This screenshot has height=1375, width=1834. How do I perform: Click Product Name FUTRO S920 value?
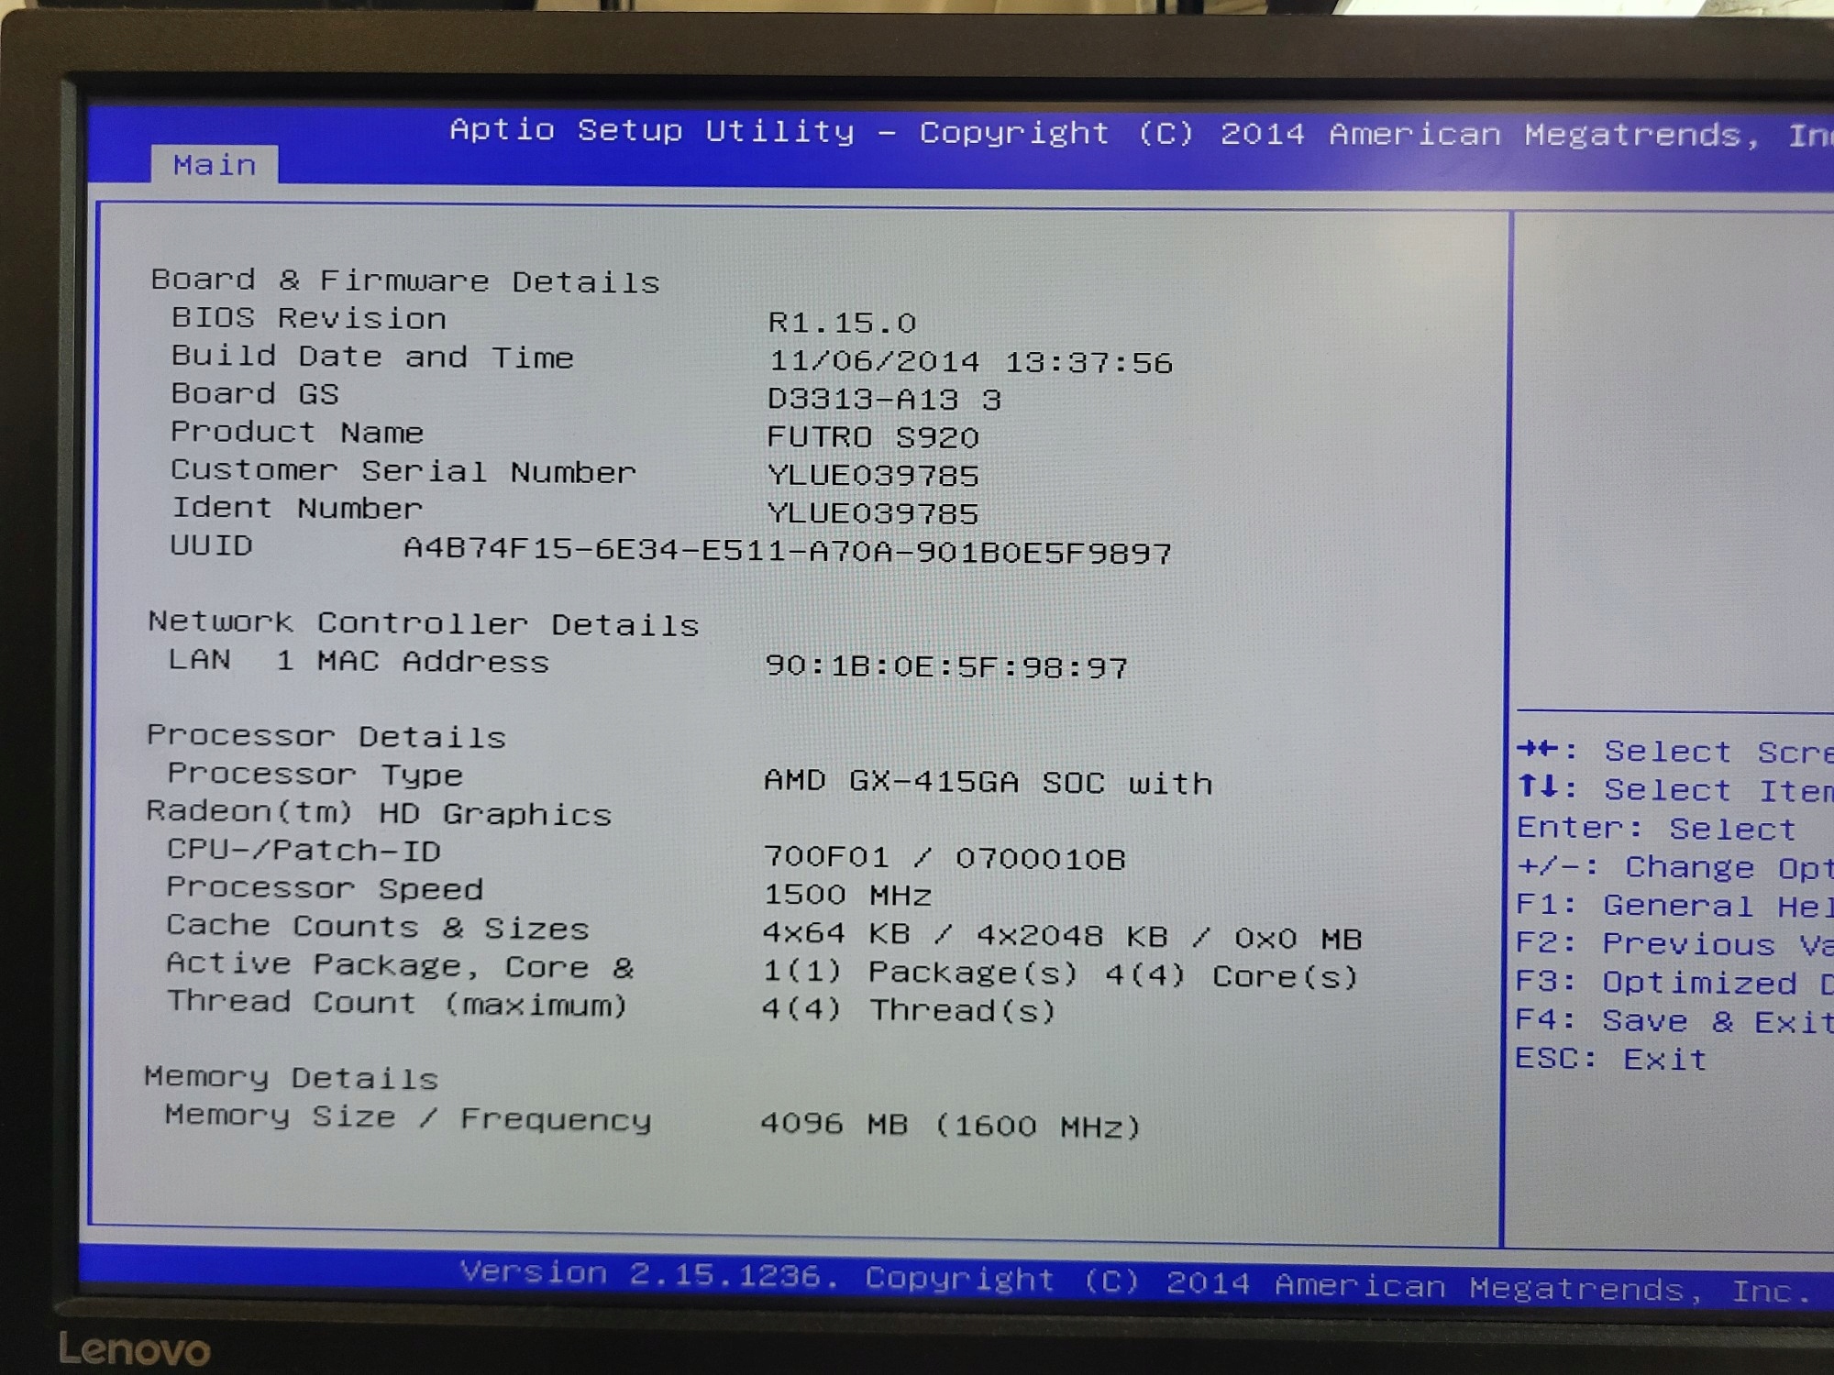tap(873, 437)
